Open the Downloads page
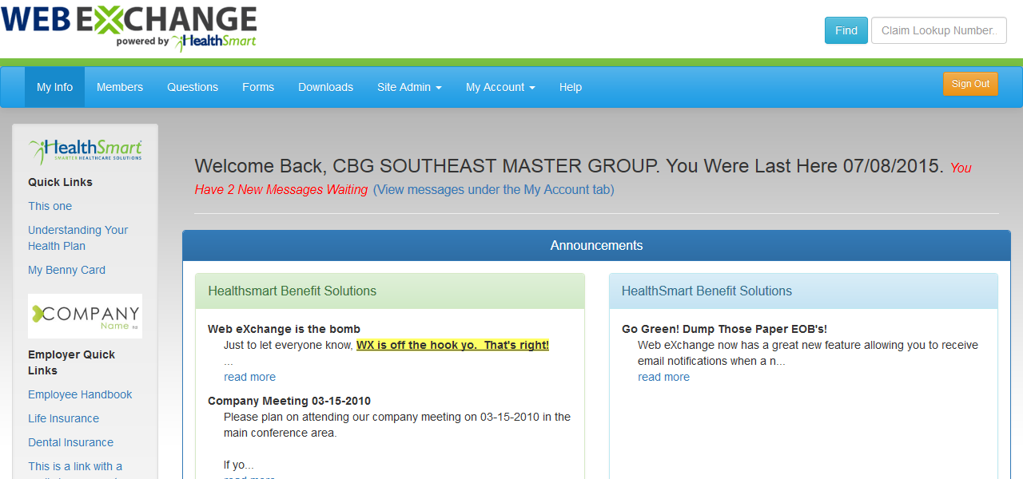 pos(325,87)
